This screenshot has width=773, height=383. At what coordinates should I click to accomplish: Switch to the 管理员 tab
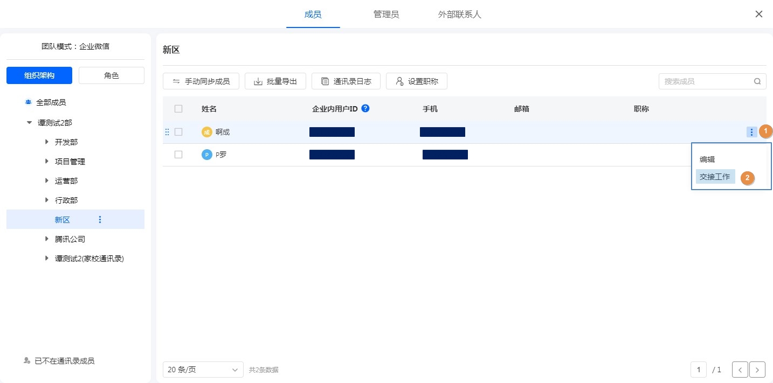(x=386, y=15)
